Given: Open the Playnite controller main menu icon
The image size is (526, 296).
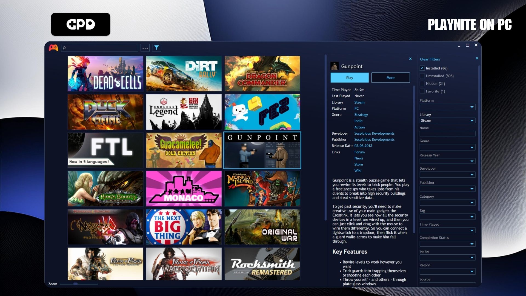Looking at the screenshot, I should [x=53, y=48].
